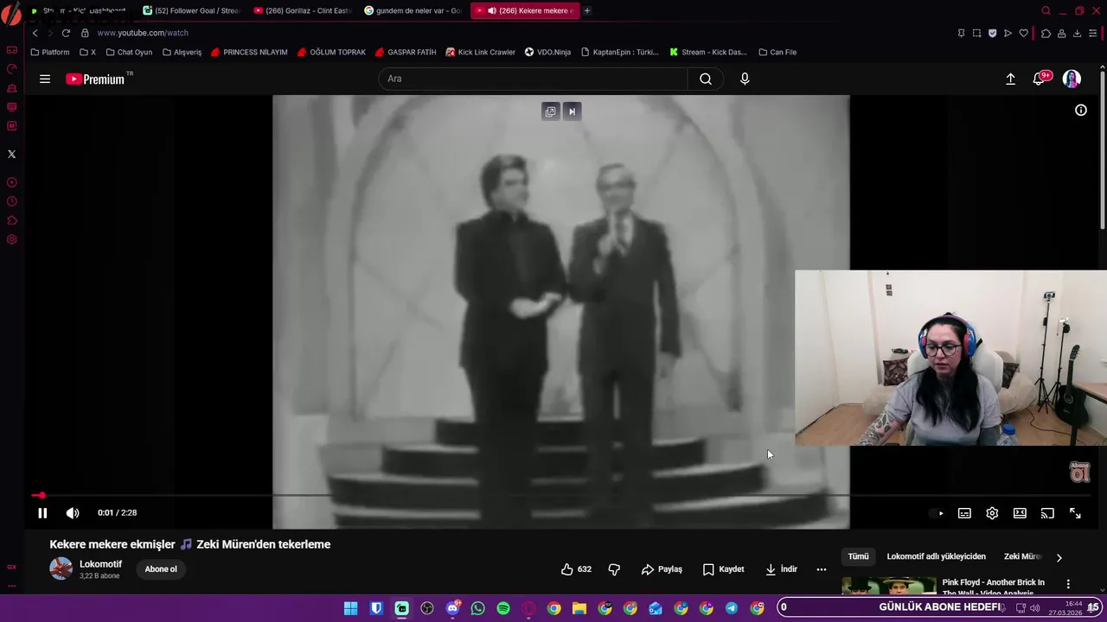Save video with Kaydet button
The height and width of the screenshot is (622, 1107).
(x=723, y=569)
